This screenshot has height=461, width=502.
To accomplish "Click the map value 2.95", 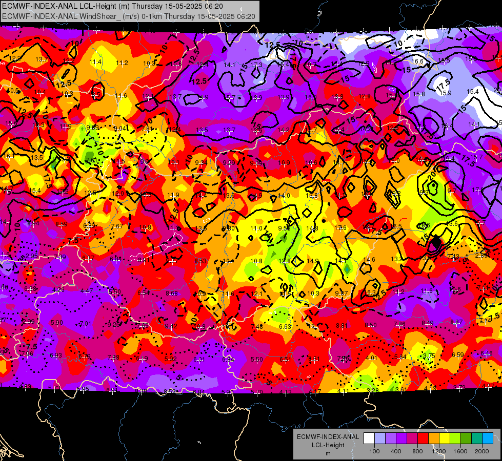I will (32, 256).
